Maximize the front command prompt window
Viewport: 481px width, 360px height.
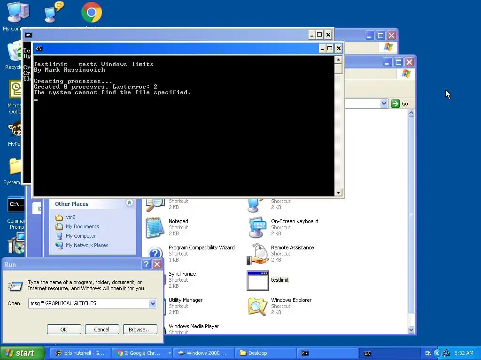pyautogui.click(x=330, y=48)
